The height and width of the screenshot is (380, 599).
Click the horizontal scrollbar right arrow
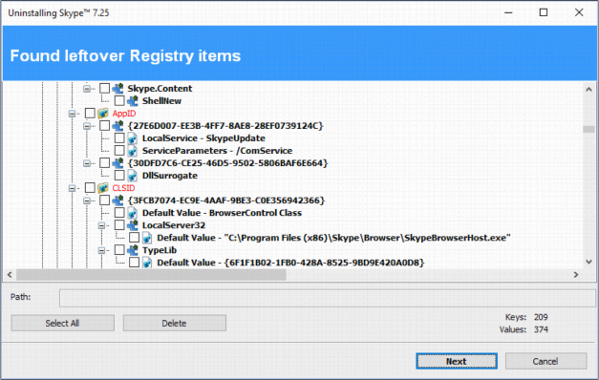point(576,275)
